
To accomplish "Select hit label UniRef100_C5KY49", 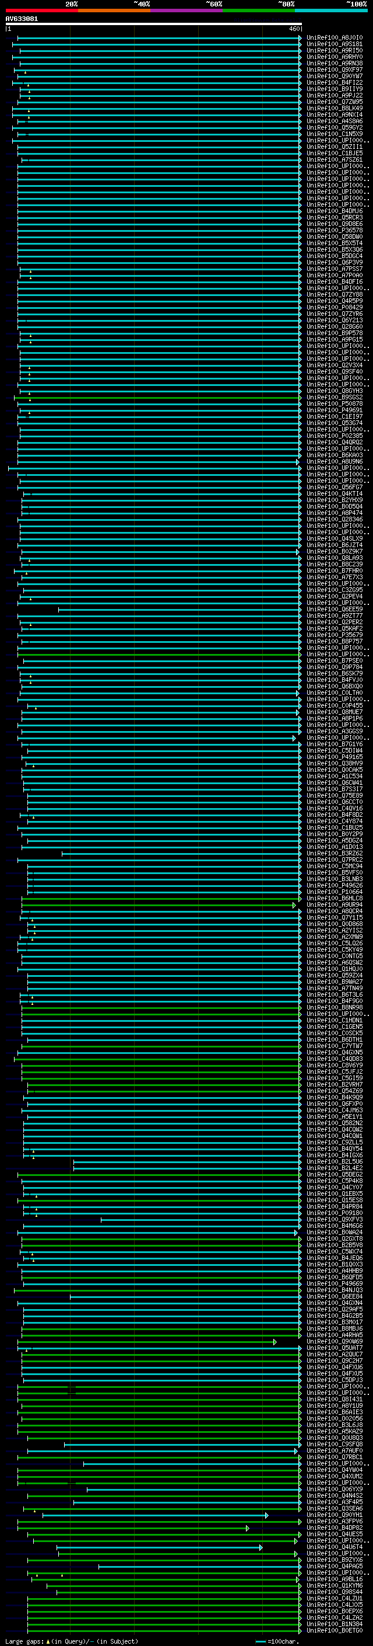I will click(335, 949).
